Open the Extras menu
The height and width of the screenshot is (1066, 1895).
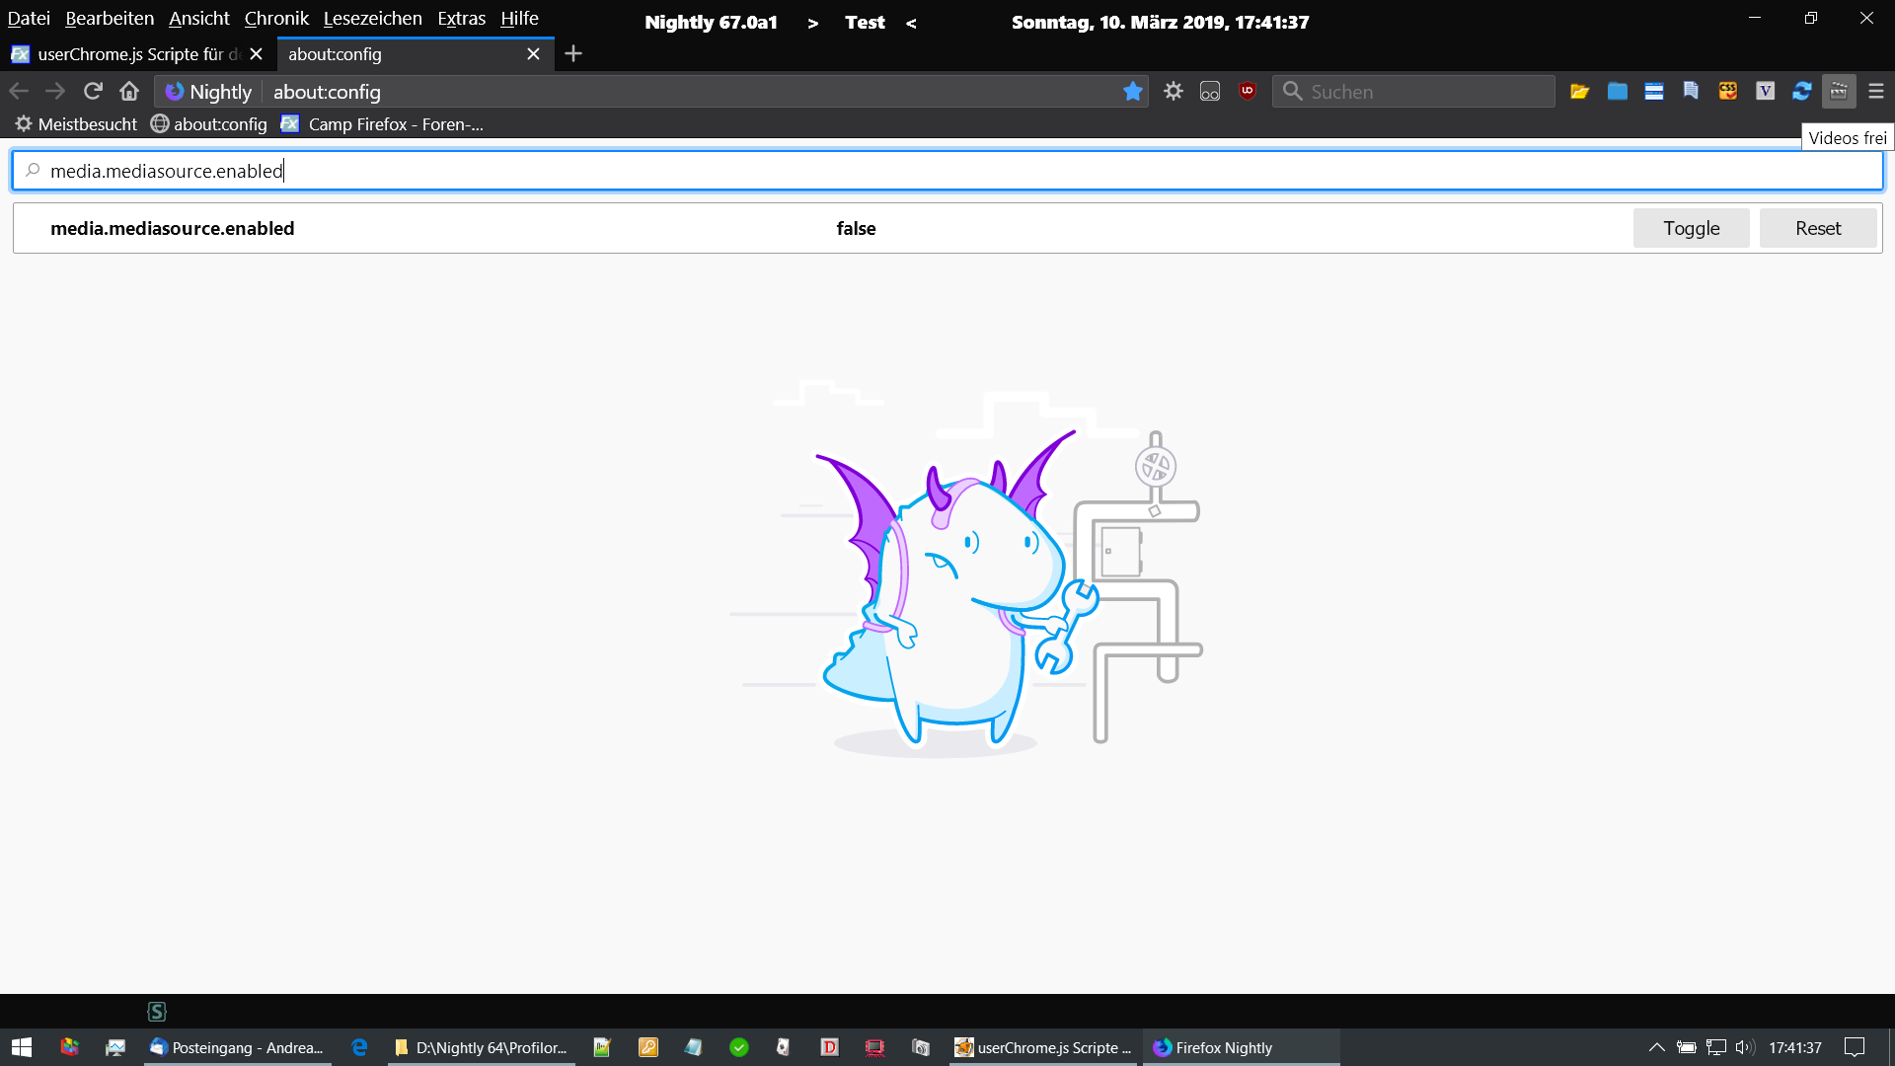[461, 18]
